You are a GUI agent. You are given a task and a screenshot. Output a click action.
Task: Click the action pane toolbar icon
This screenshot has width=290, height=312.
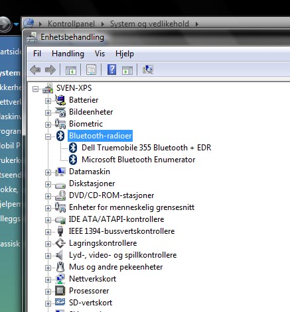(127, 70)
